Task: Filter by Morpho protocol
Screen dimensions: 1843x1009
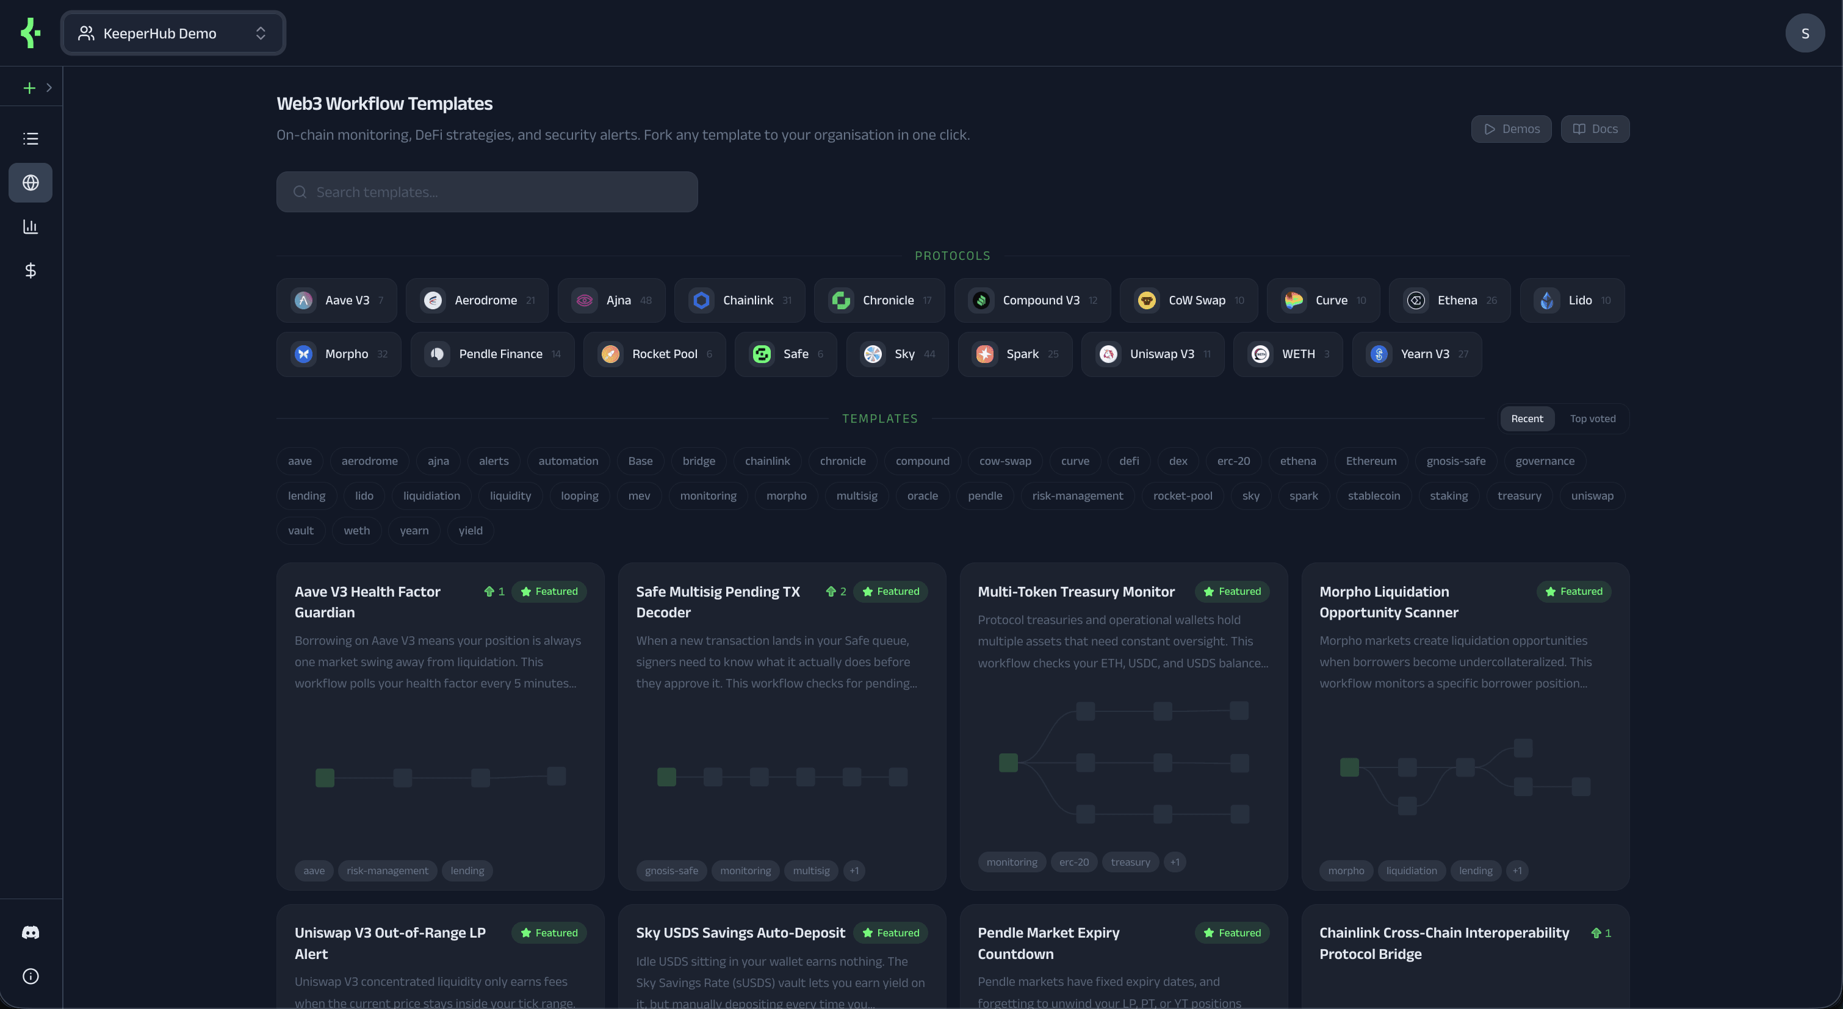Action: pyautogui.click(x=339, y=354)
